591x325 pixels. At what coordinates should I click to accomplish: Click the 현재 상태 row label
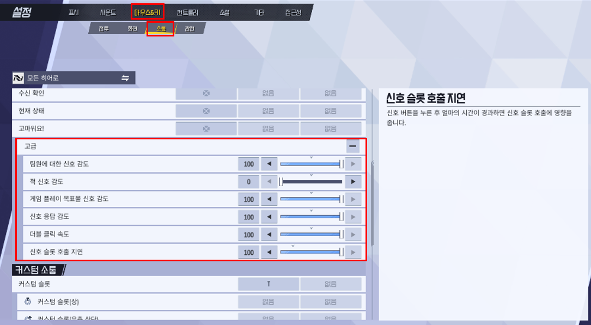coord(31,111)
